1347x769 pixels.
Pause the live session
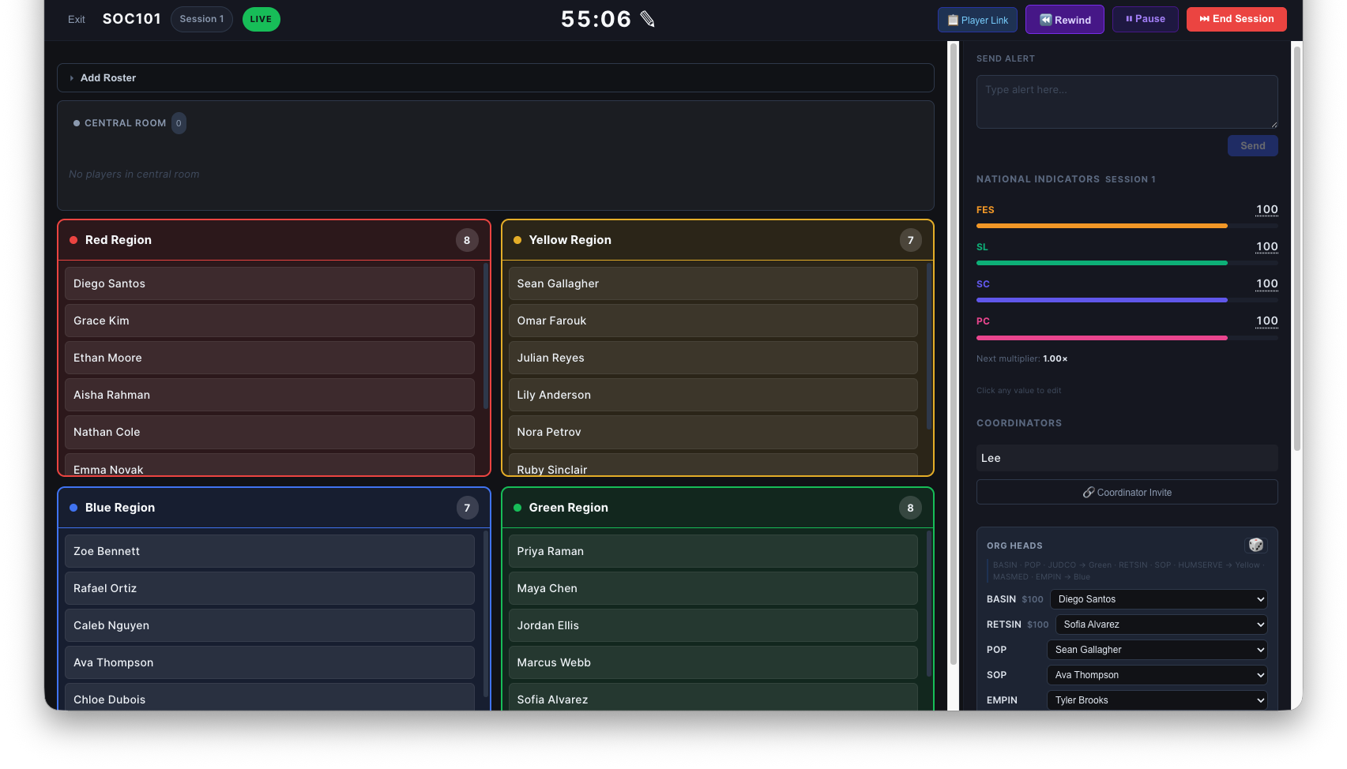(x=1145, y=19)
